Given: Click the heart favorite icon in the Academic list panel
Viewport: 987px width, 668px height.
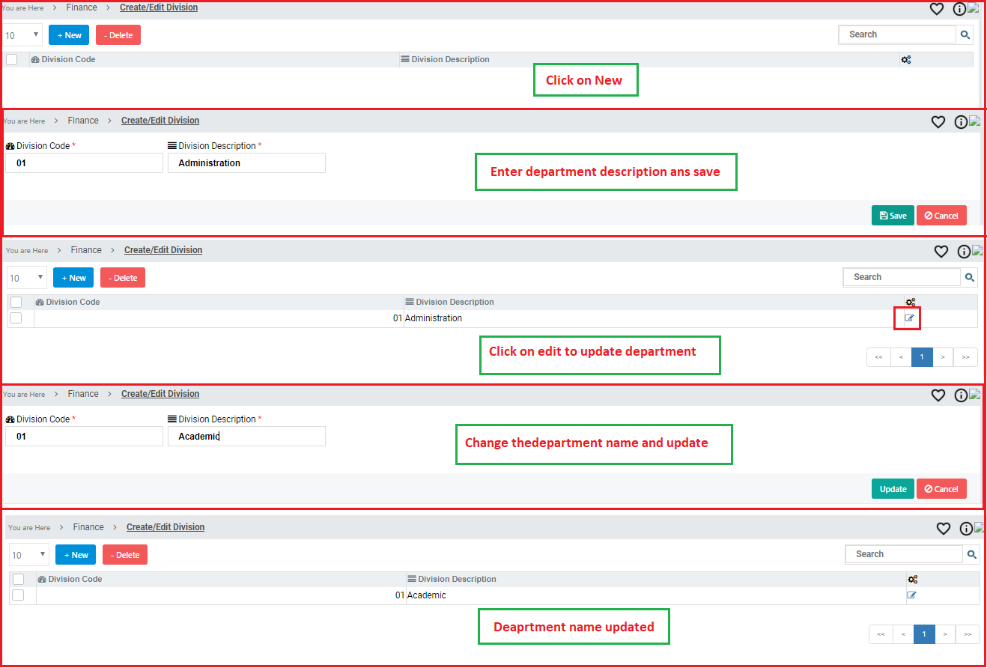Looking at the screenshot, I should [944, 529].
